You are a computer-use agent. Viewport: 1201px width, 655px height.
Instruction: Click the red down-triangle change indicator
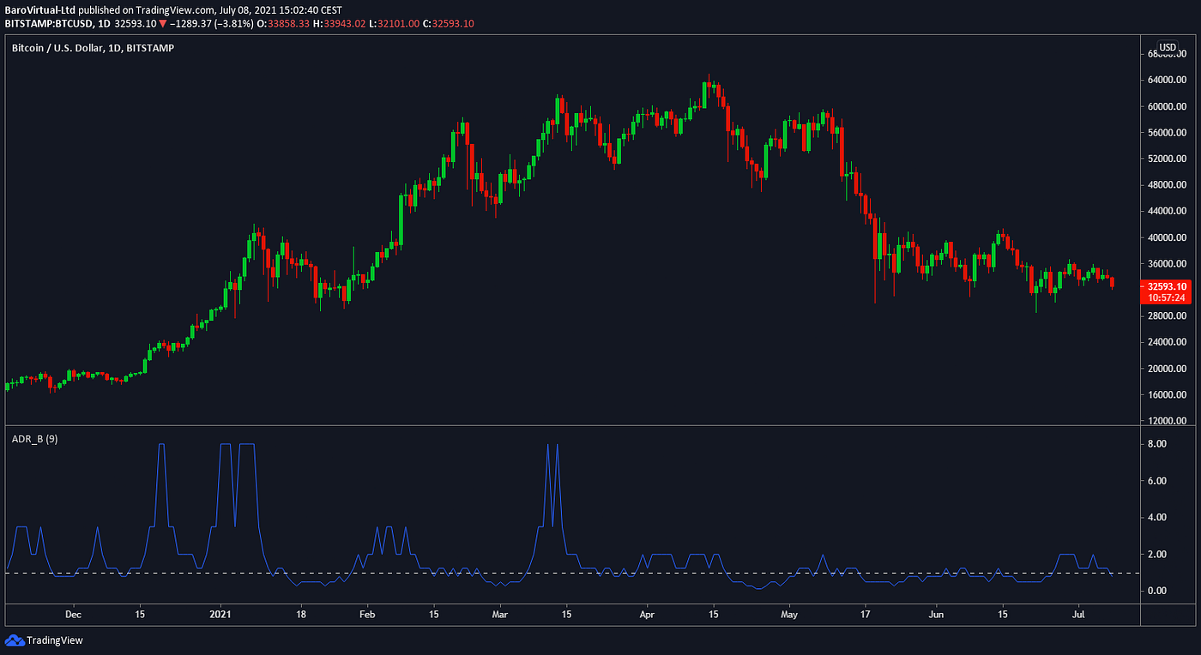pos(163,23)
